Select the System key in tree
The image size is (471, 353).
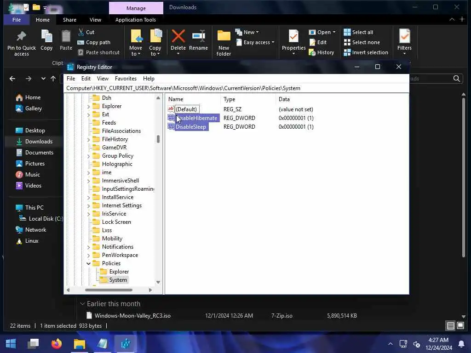tap(118, 280)
